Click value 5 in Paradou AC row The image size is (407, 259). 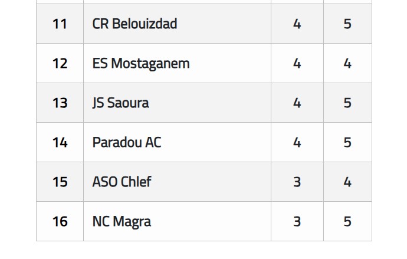347,142
